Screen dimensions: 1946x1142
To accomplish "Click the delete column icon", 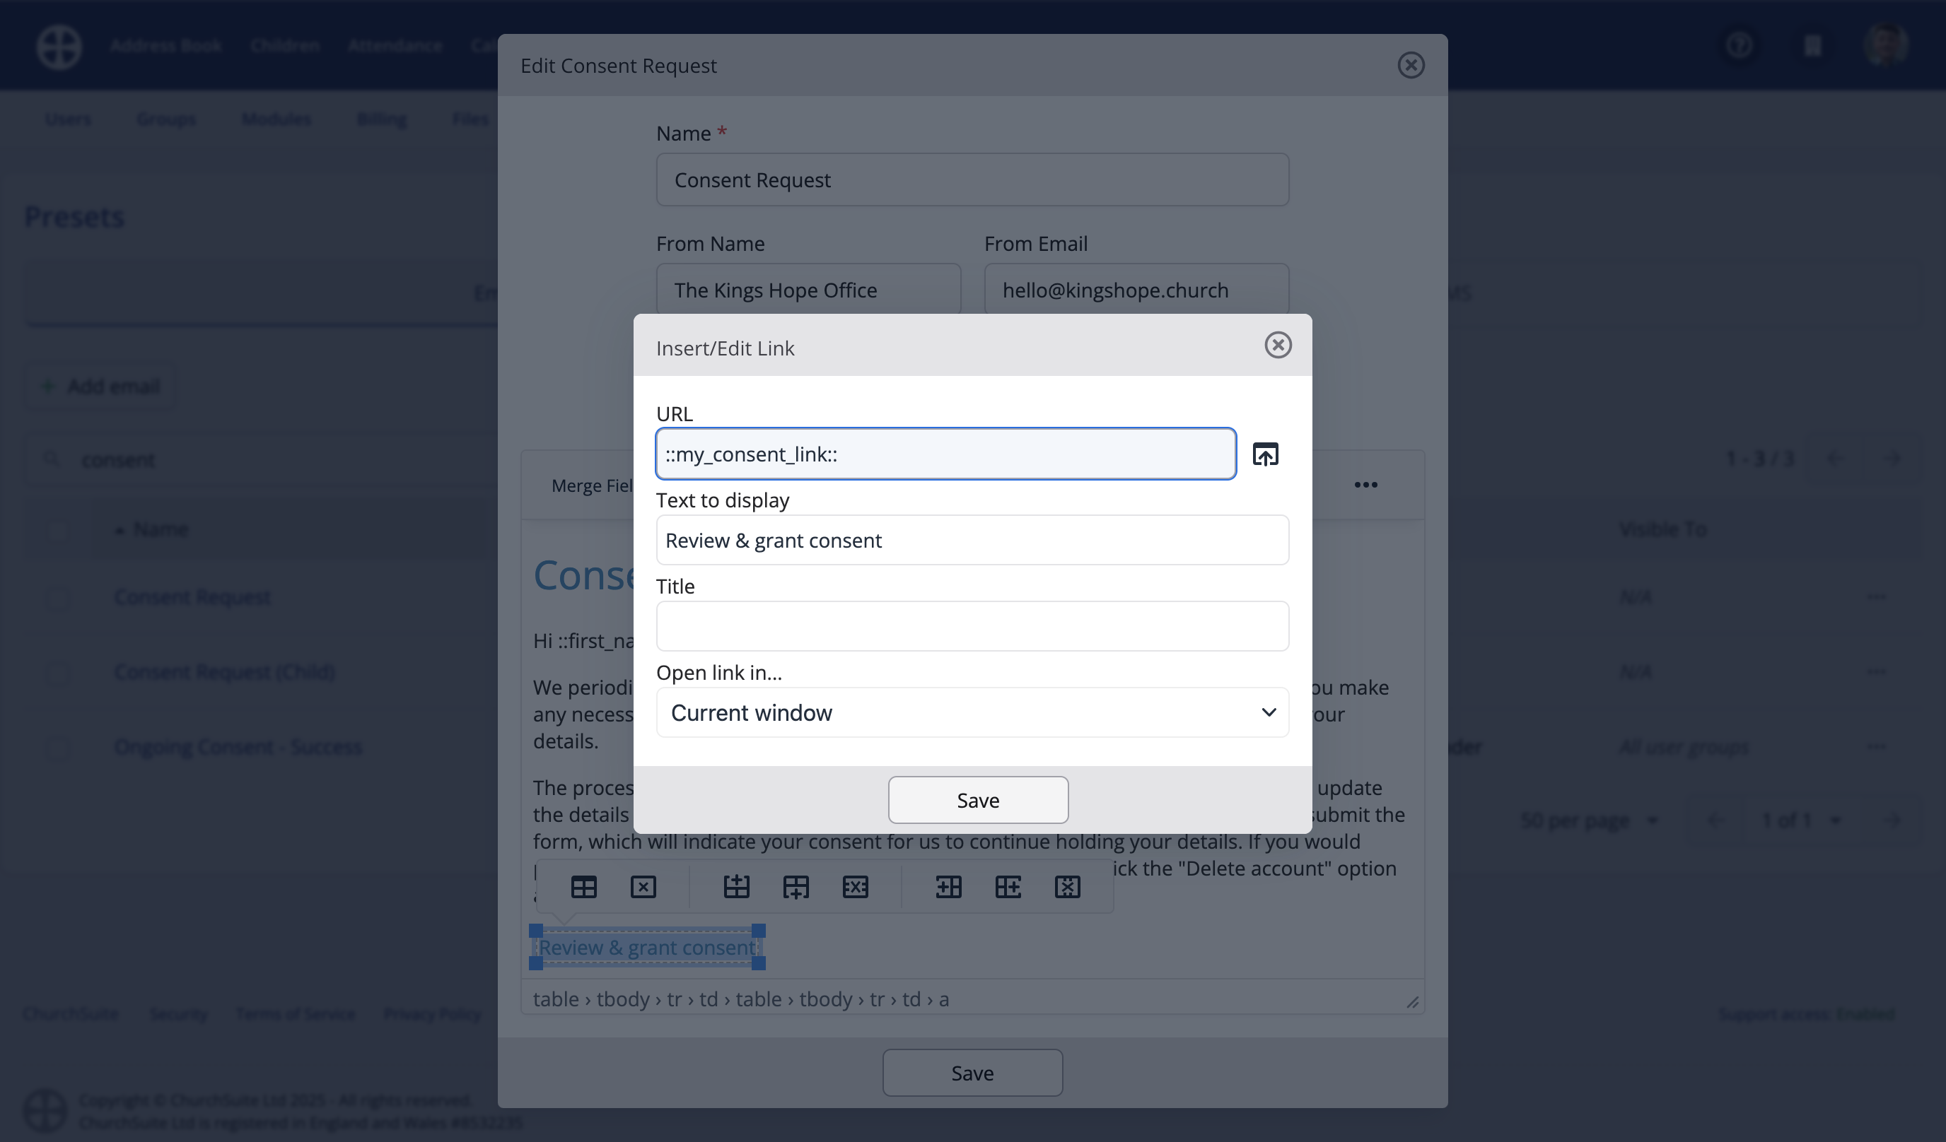I will pos(1067,887).
